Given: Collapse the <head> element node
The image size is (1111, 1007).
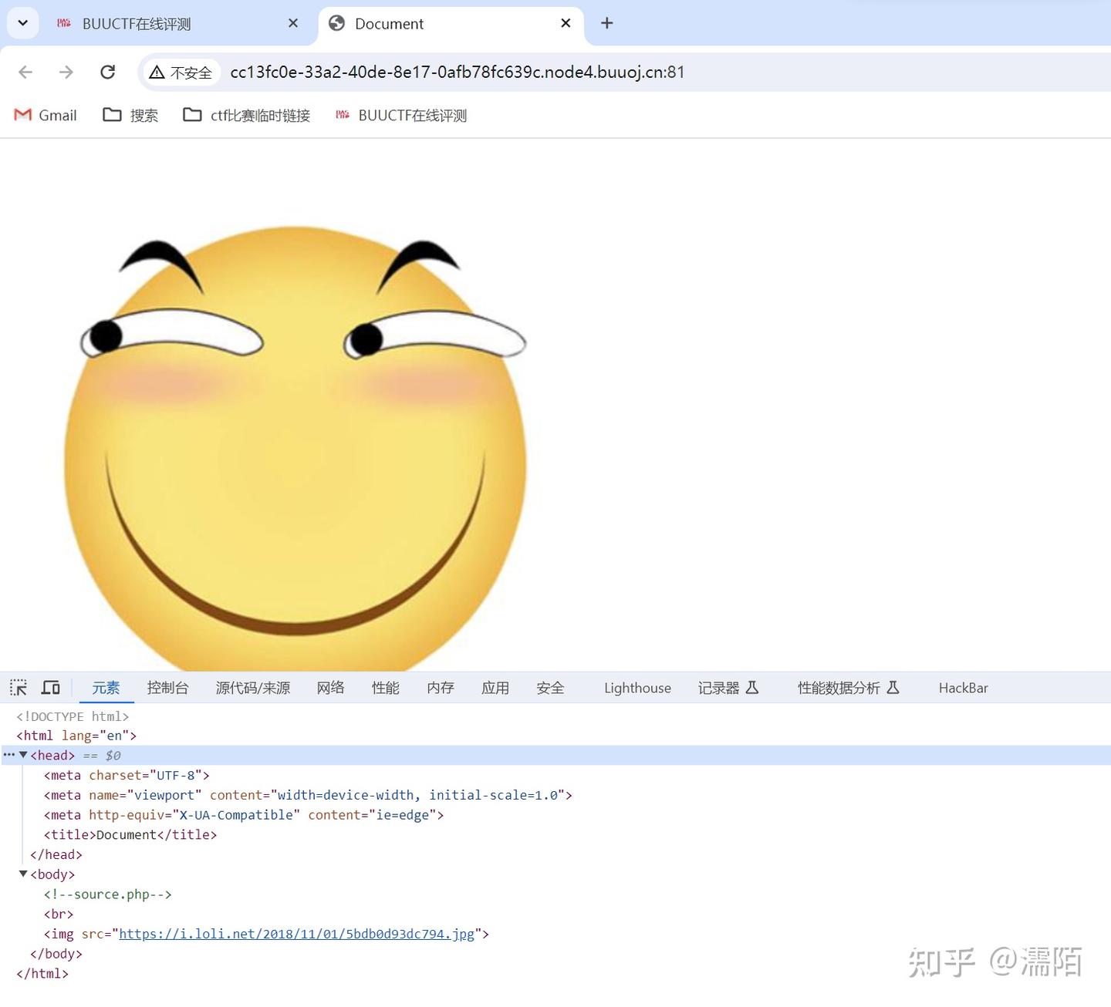Looking at the screenshot, I should tap(23, 755).
